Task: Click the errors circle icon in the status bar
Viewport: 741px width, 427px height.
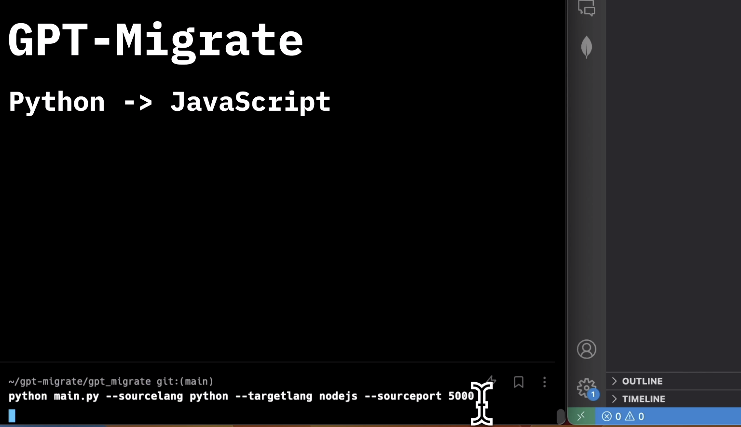Action: [x=607, y=416]
